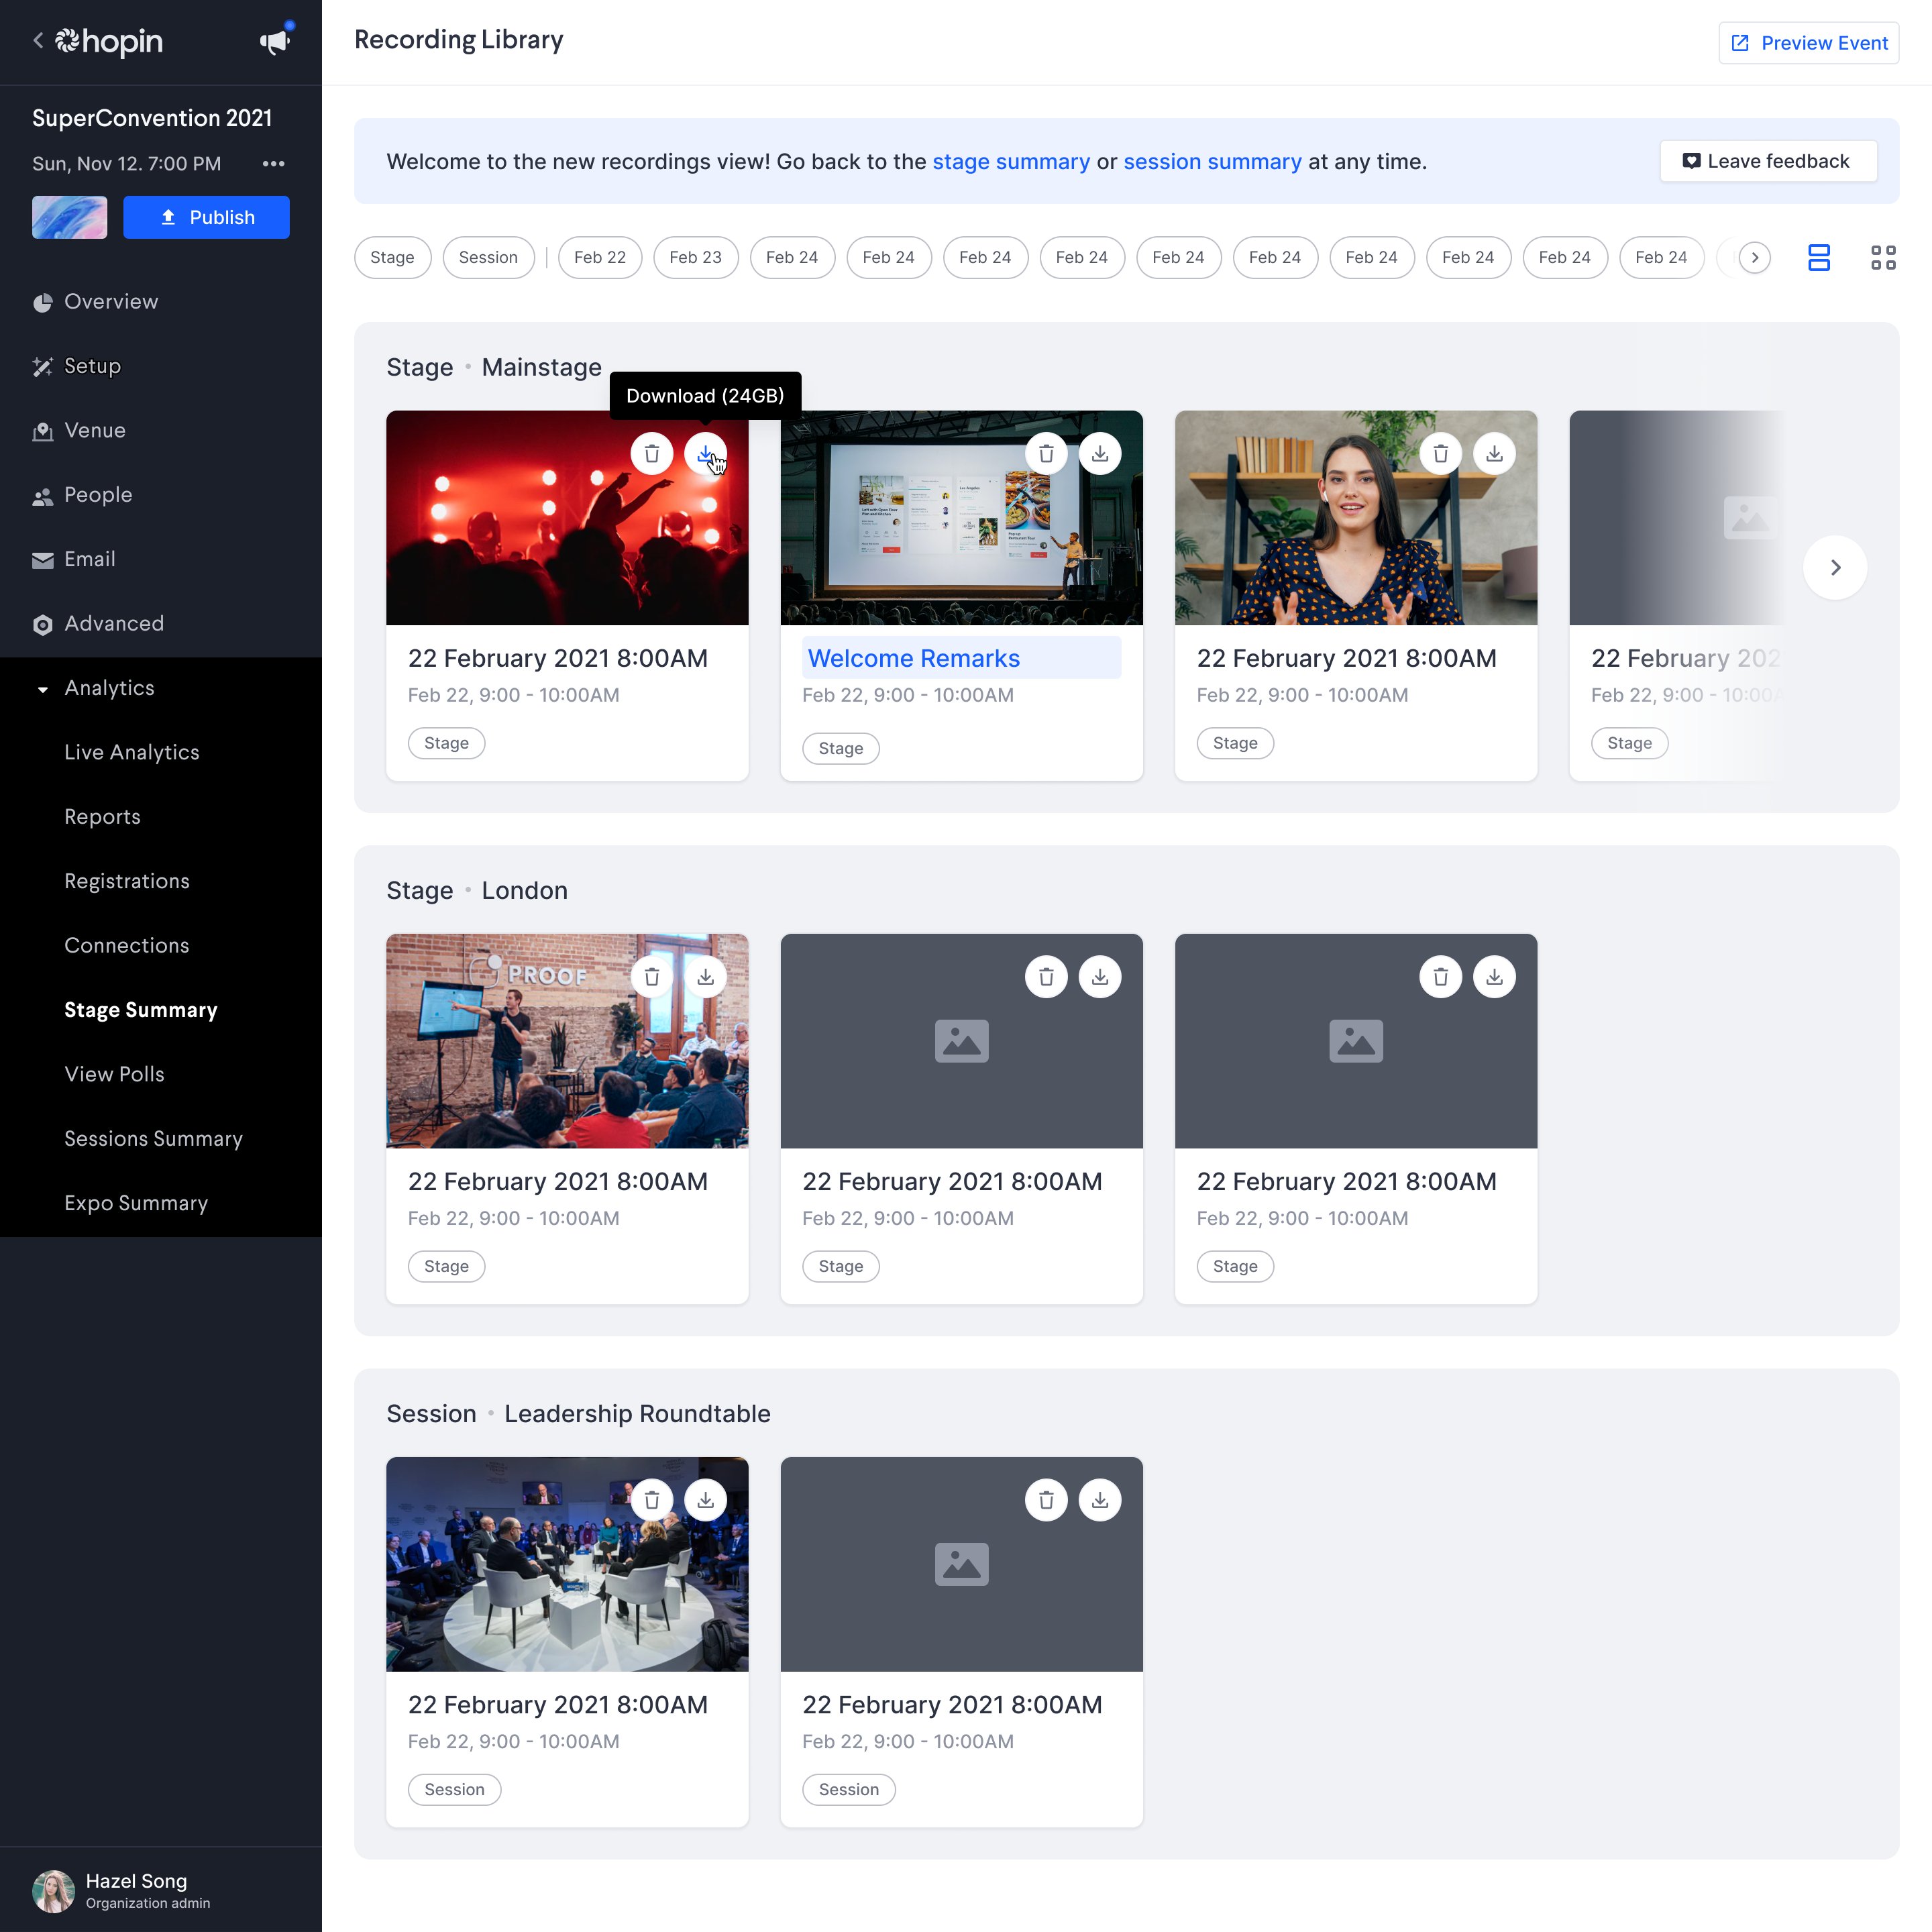
Task: Download the first Mainstage concert recording
Action: coord(705,454)
